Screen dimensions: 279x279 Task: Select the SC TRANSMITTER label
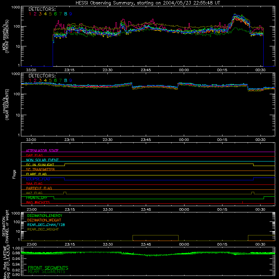tap(40, 169)
